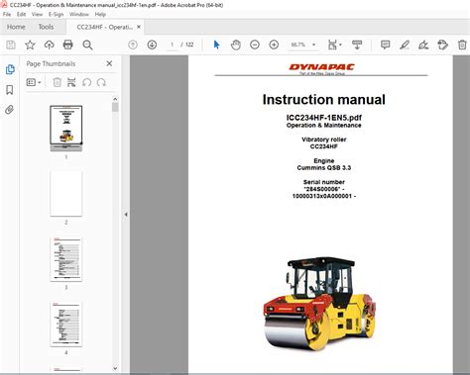
Task: Zoom out with the minus circle icon
Action: click(255, 45)
